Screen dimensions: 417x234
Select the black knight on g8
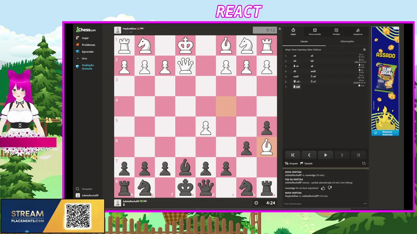[x=145, y=188]
